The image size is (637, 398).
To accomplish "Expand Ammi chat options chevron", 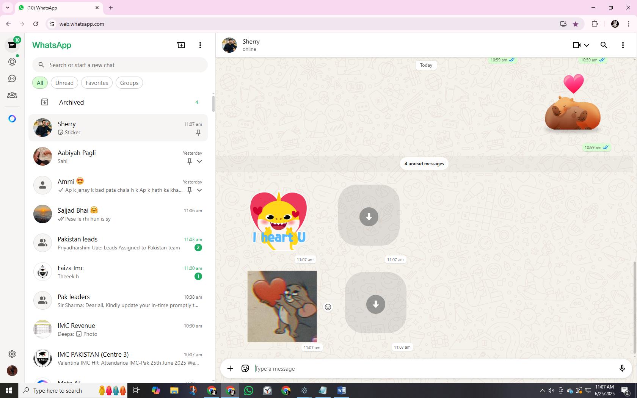I will click(199, 190).
